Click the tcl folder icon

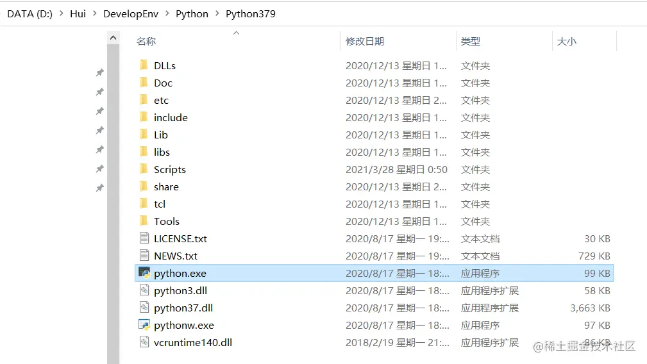point(144,204)
